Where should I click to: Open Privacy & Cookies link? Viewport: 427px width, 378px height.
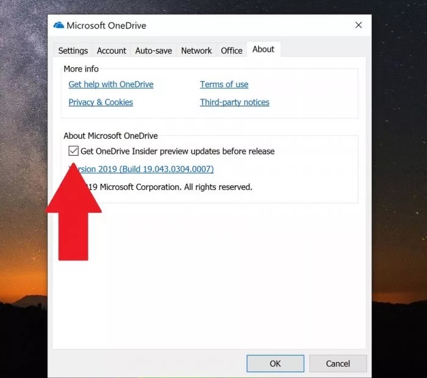coord(101,102)
